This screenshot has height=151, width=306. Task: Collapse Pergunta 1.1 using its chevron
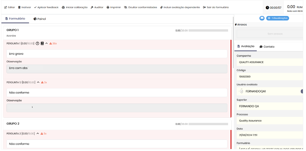pyautogui.click(x=38, y=82)
